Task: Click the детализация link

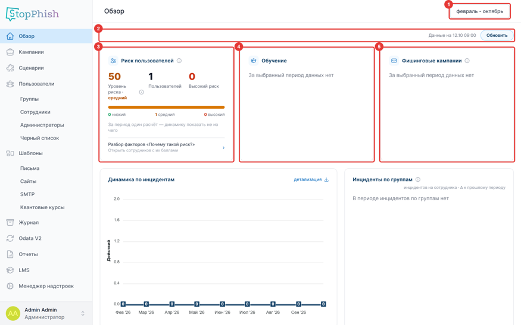Action: (x=308, y=179)
